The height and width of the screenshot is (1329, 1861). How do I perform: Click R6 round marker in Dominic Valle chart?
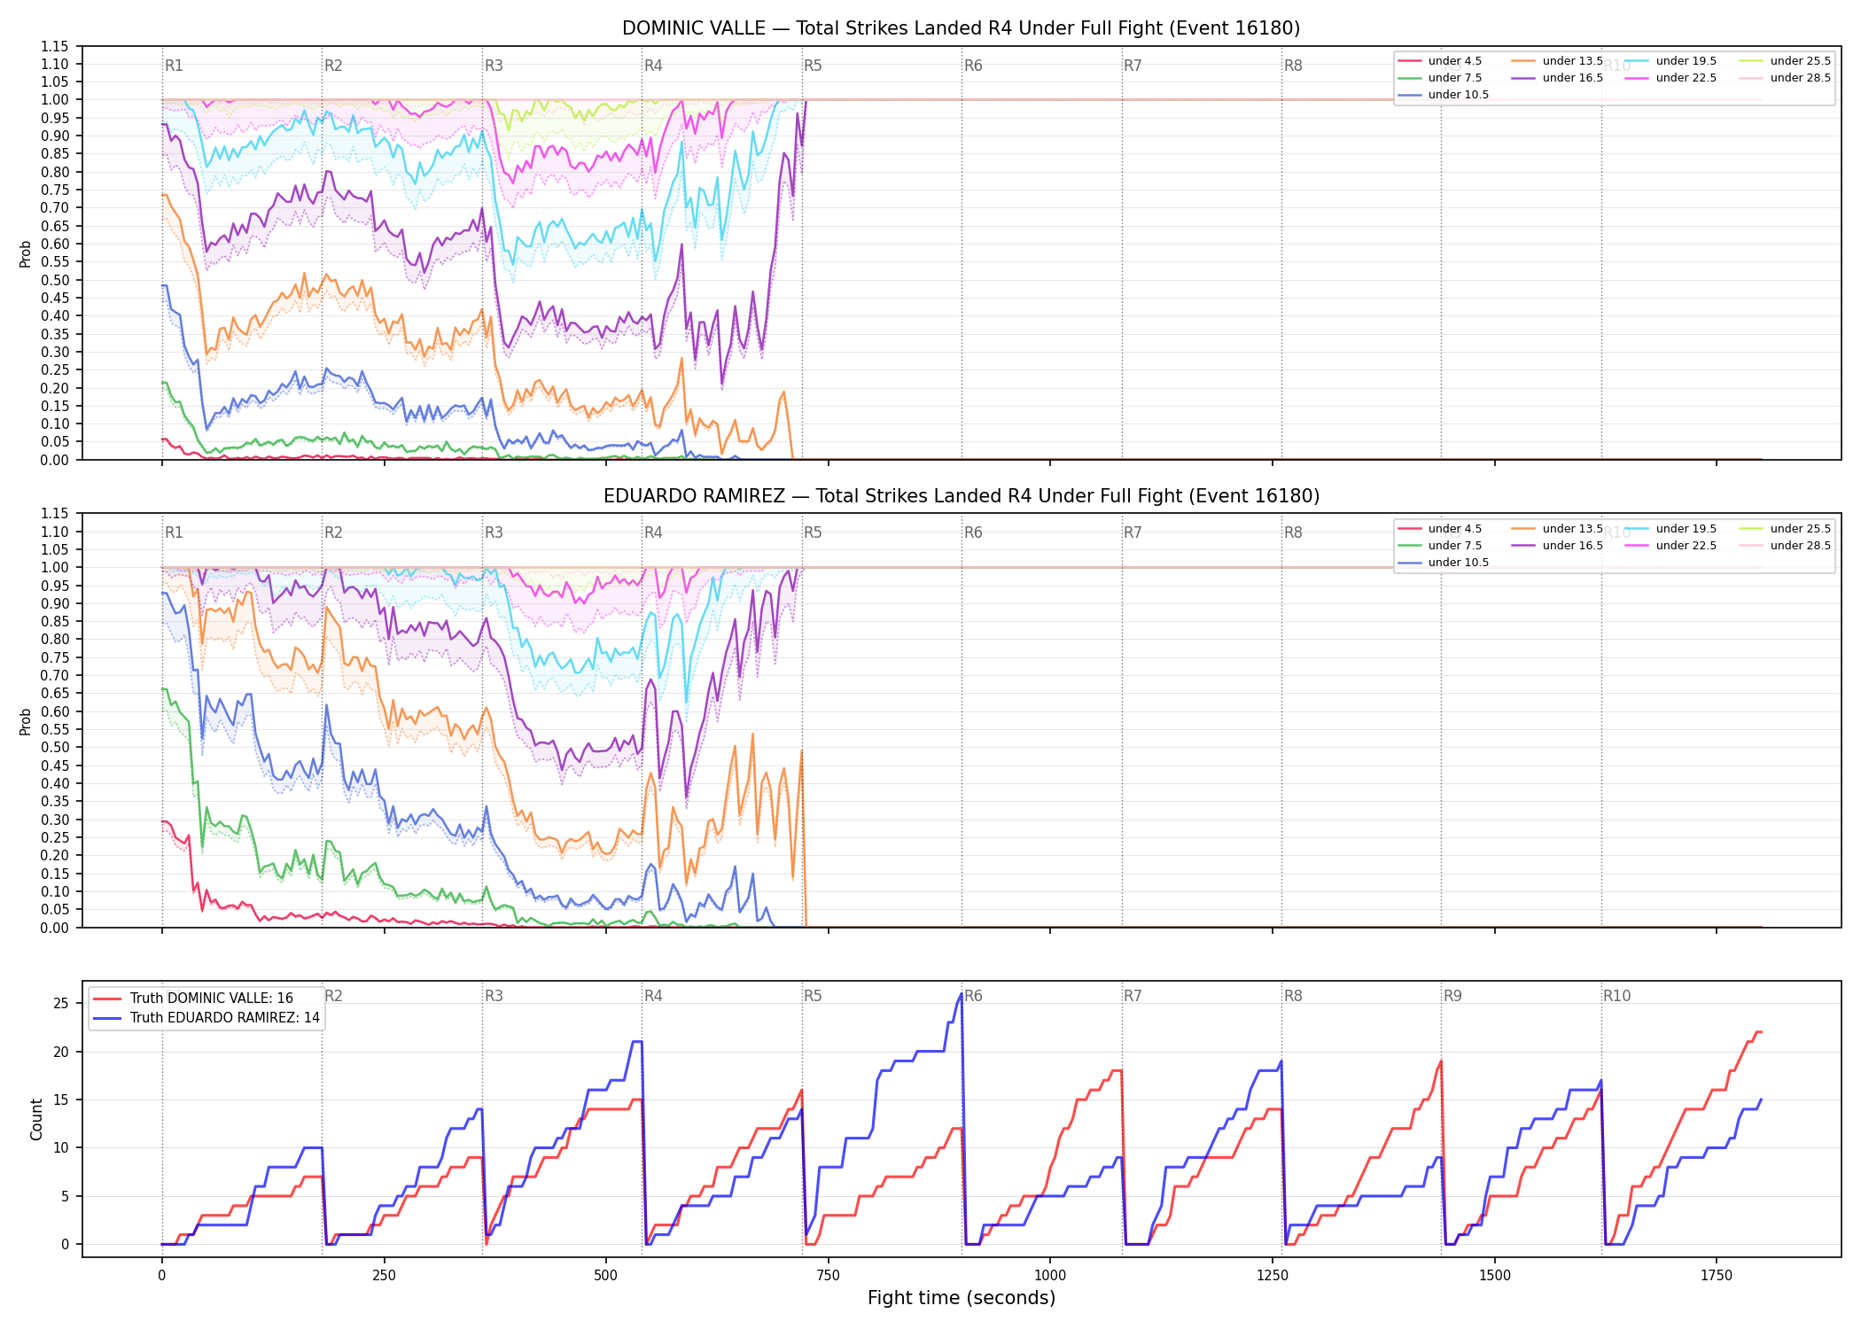(973, 66)
